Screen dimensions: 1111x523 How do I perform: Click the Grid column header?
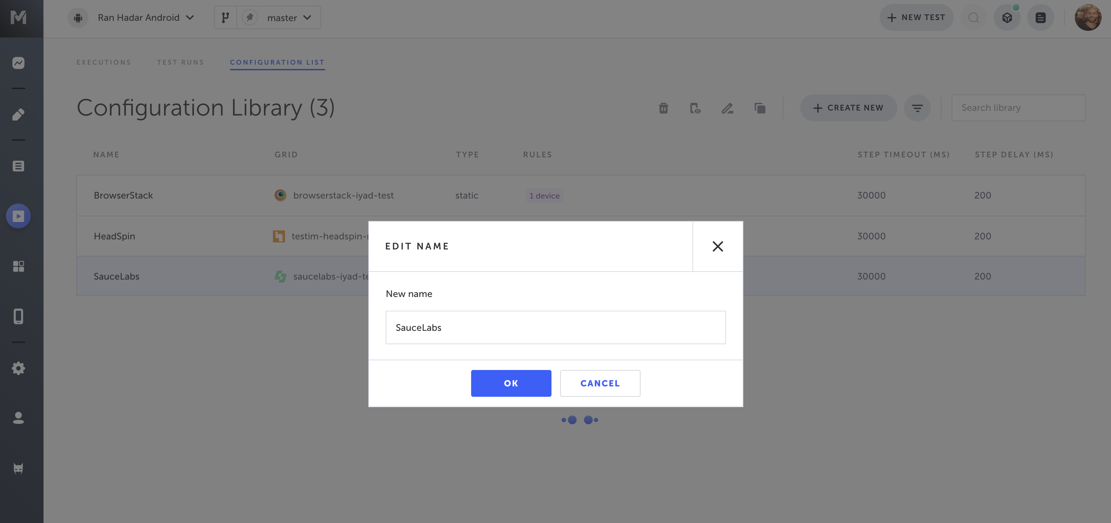(286, 155)
